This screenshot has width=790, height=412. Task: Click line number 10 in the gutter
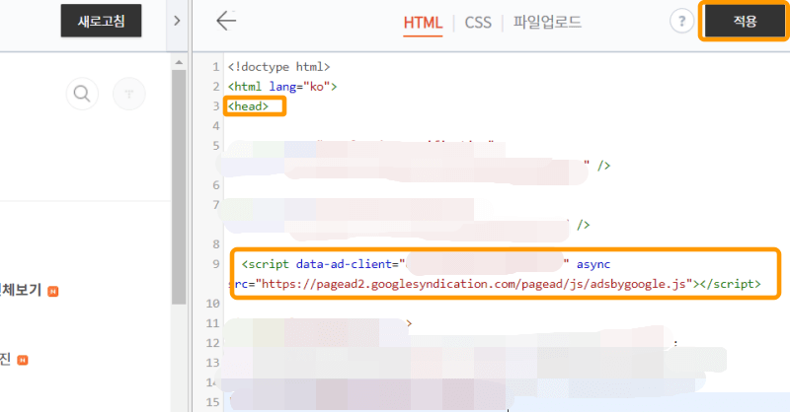[x=213, y=304]
